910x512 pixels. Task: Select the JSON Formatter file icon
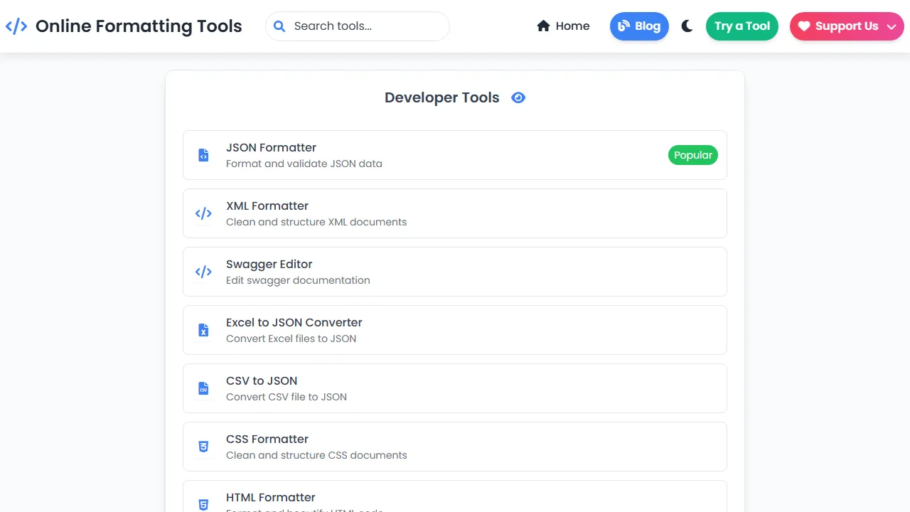pos(203,154)
